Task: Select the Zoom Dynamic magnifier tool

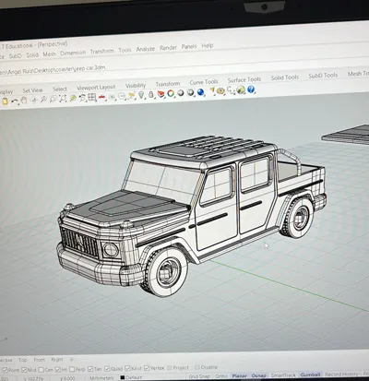Action: (43, 100)
